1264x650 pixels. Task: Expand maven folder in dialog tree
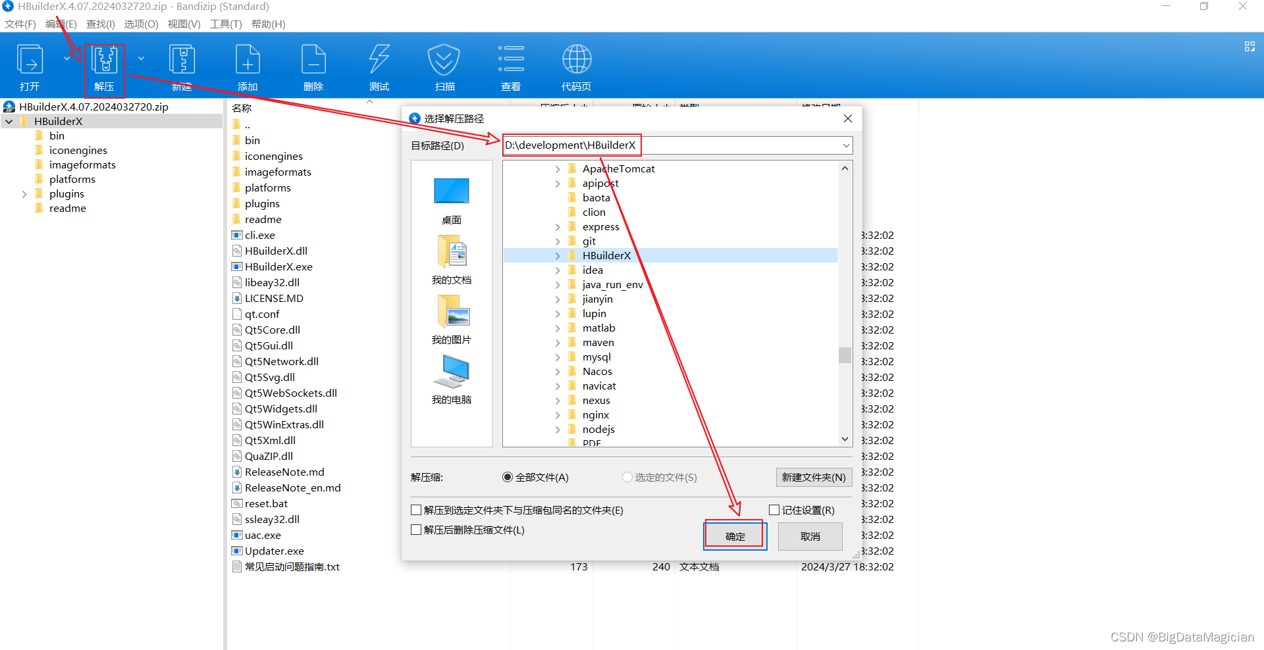(x=558, y=343)
